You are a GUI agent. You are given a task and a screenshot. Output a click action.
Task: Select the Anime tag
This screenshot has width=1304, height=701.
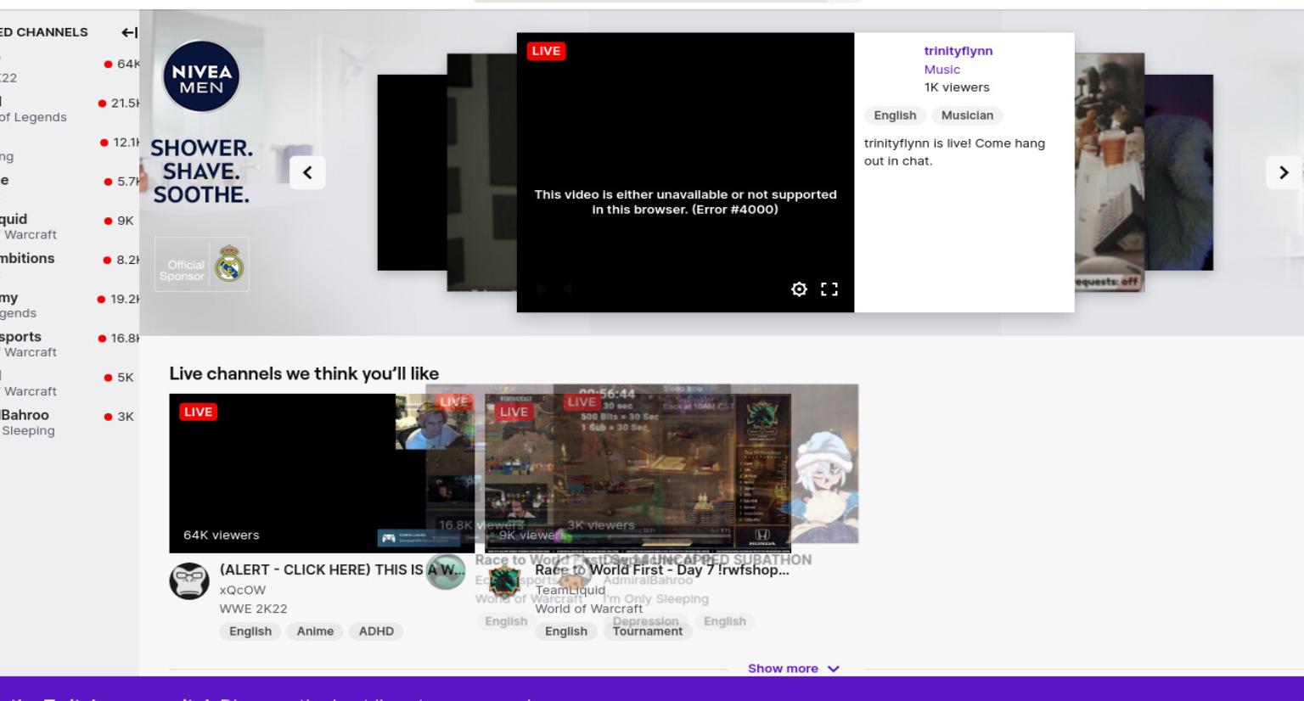click(315, 631)
